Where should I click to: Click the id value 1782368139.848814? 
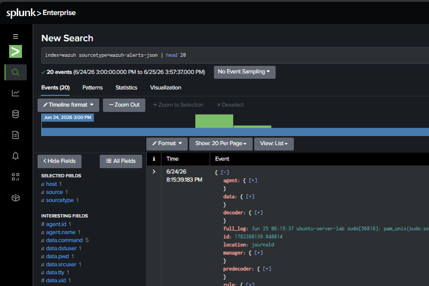coord(258,237)
